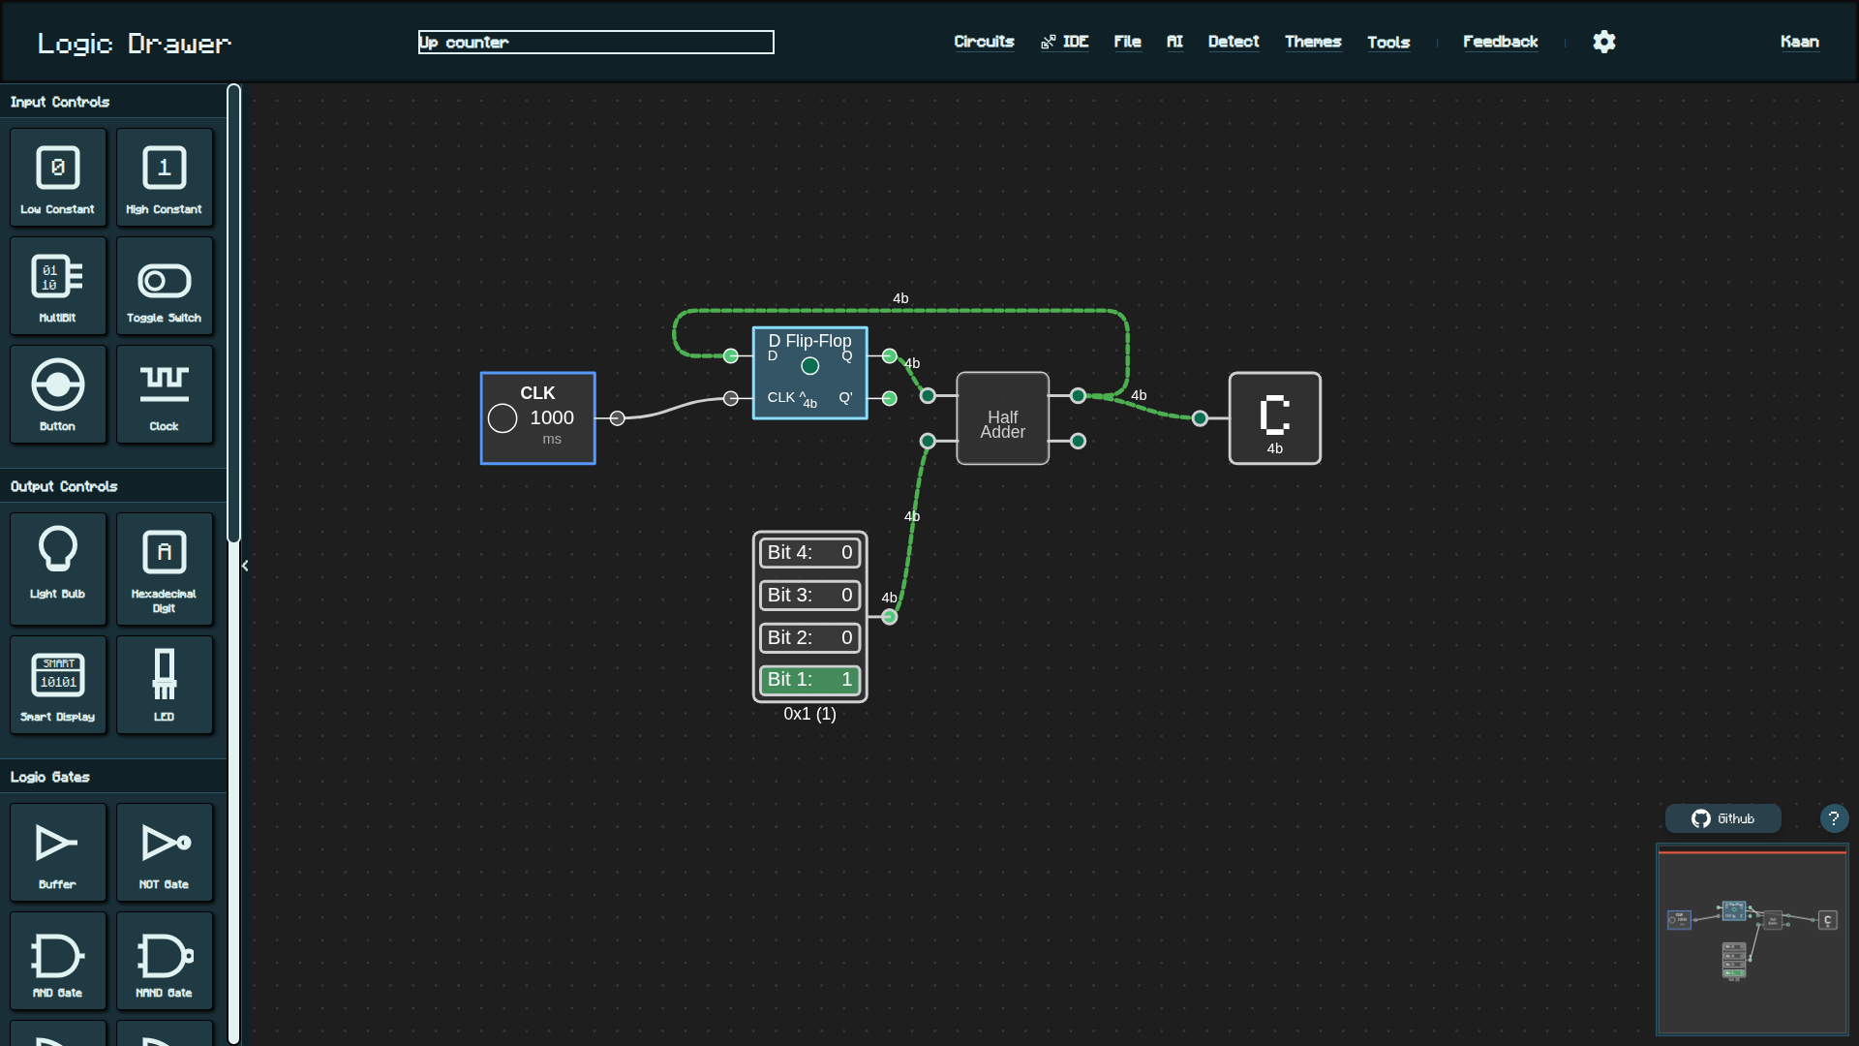The image size is (1859, 1046).
Task: Select the D Flip-Flop component
Action: pos(809,373)
